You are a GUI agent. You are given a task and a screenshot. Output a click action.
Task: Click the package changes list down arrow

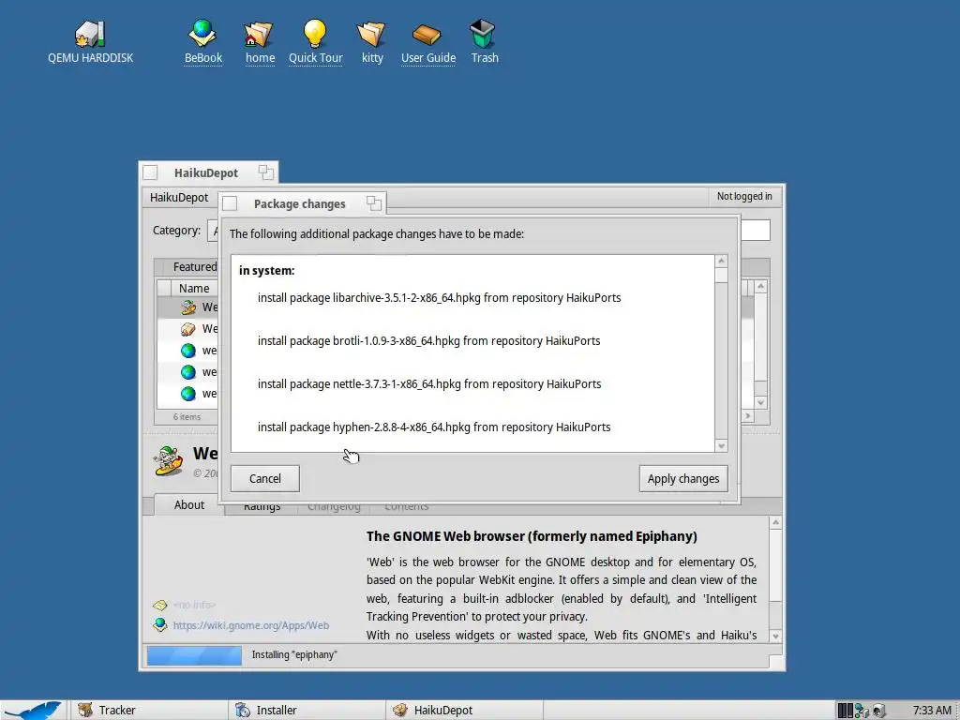click(721, 445)
